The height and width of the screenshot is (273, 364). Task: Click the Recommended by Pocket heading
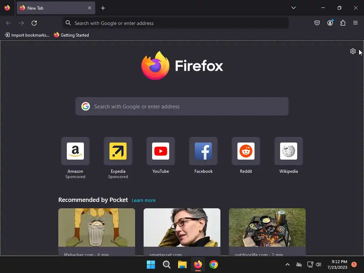(93, 200)
